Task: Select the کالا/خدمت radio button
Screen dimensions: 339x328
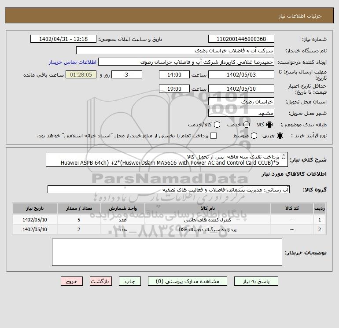Action: (x=217, y=125)
